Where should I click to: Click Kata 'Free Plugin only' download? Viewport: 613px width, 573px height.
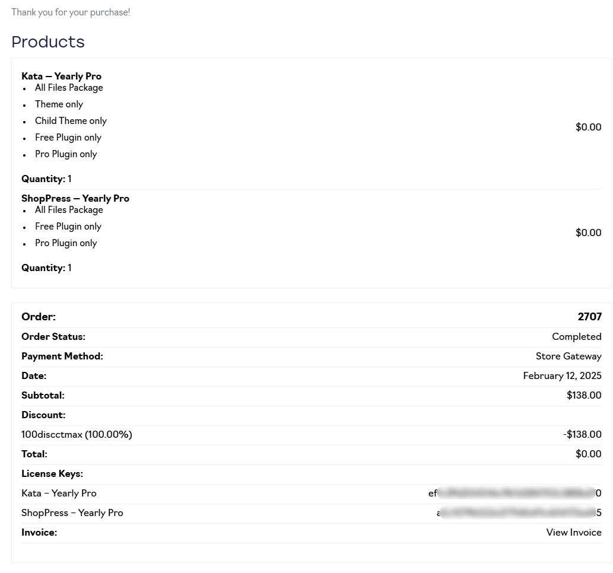point(68,138)
